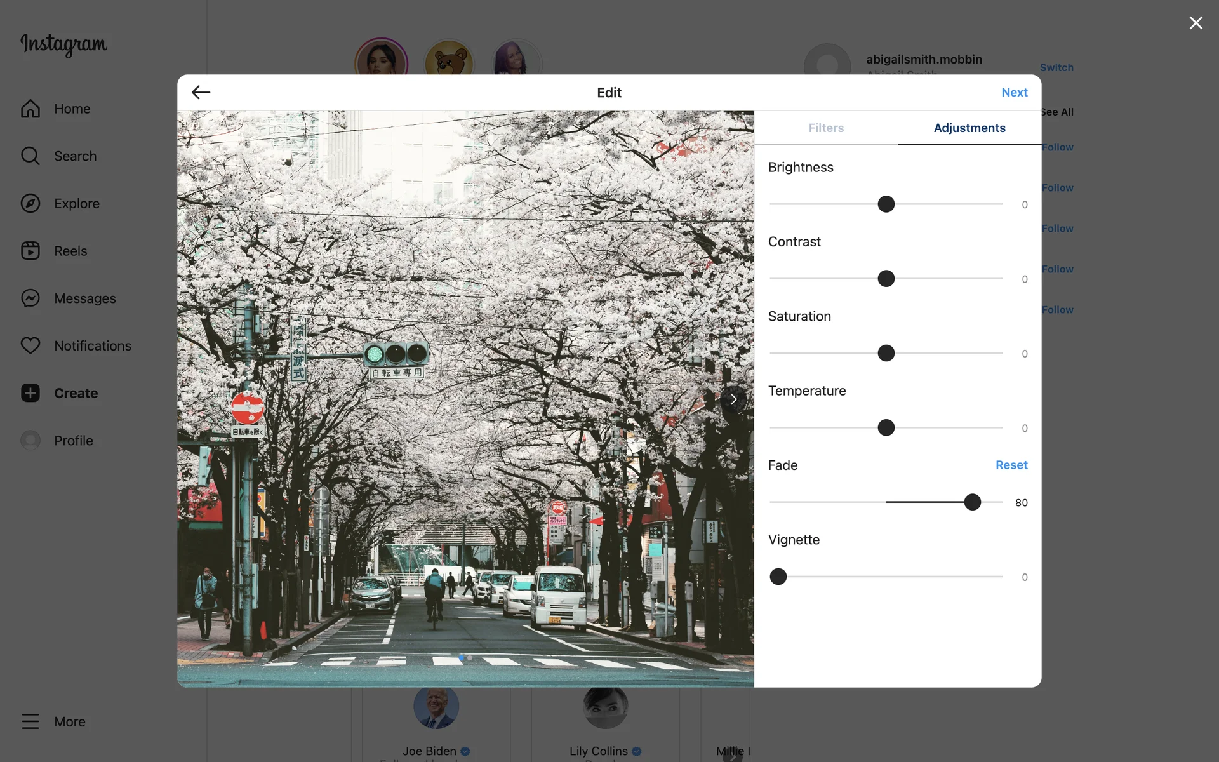Click the Home icon in the sidebar
Image resolution: width=1219 pixels, height=762 pixels.
[30, 109]
